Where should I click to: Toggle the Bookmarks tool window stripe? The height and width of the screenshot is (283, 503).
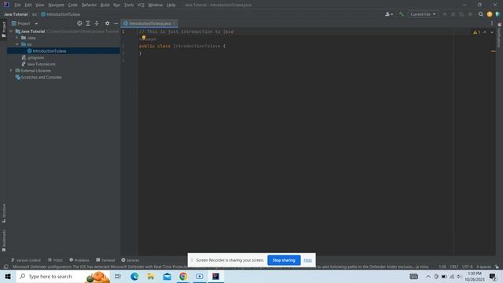click(3, 241)
